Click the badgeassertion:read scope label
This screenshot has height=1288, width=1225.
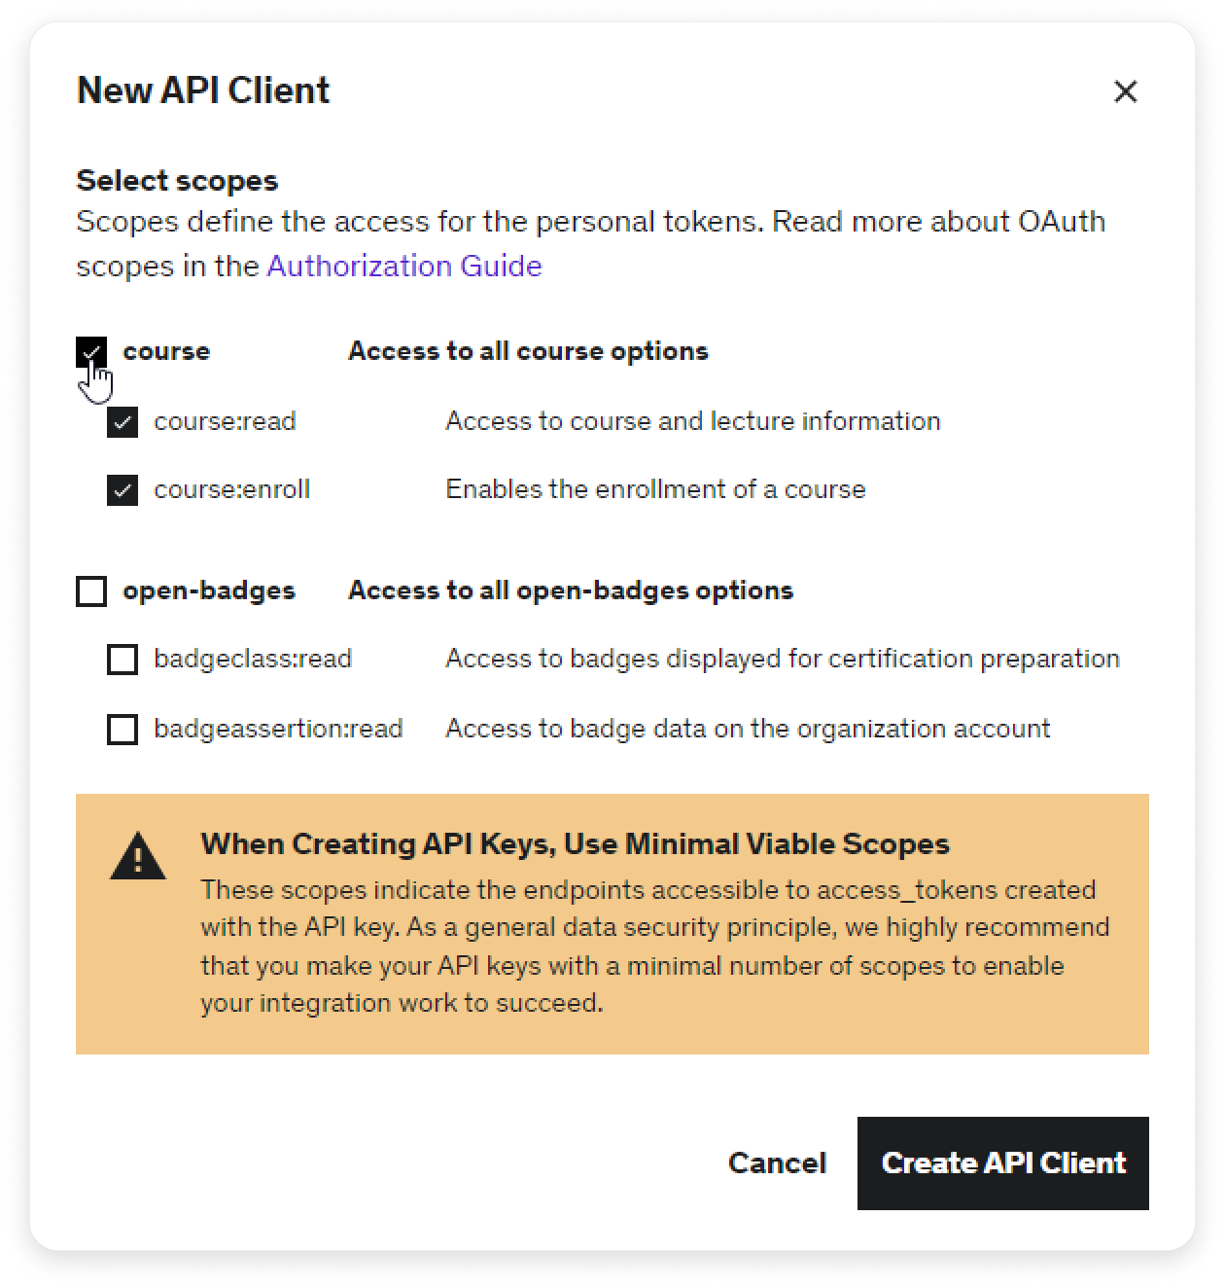click(x=278, y=729)
